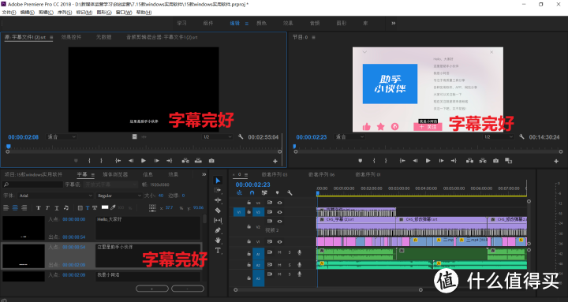
Task: Remove caption with the minus button
Action: pyautogui.click(x=188, y=289)
